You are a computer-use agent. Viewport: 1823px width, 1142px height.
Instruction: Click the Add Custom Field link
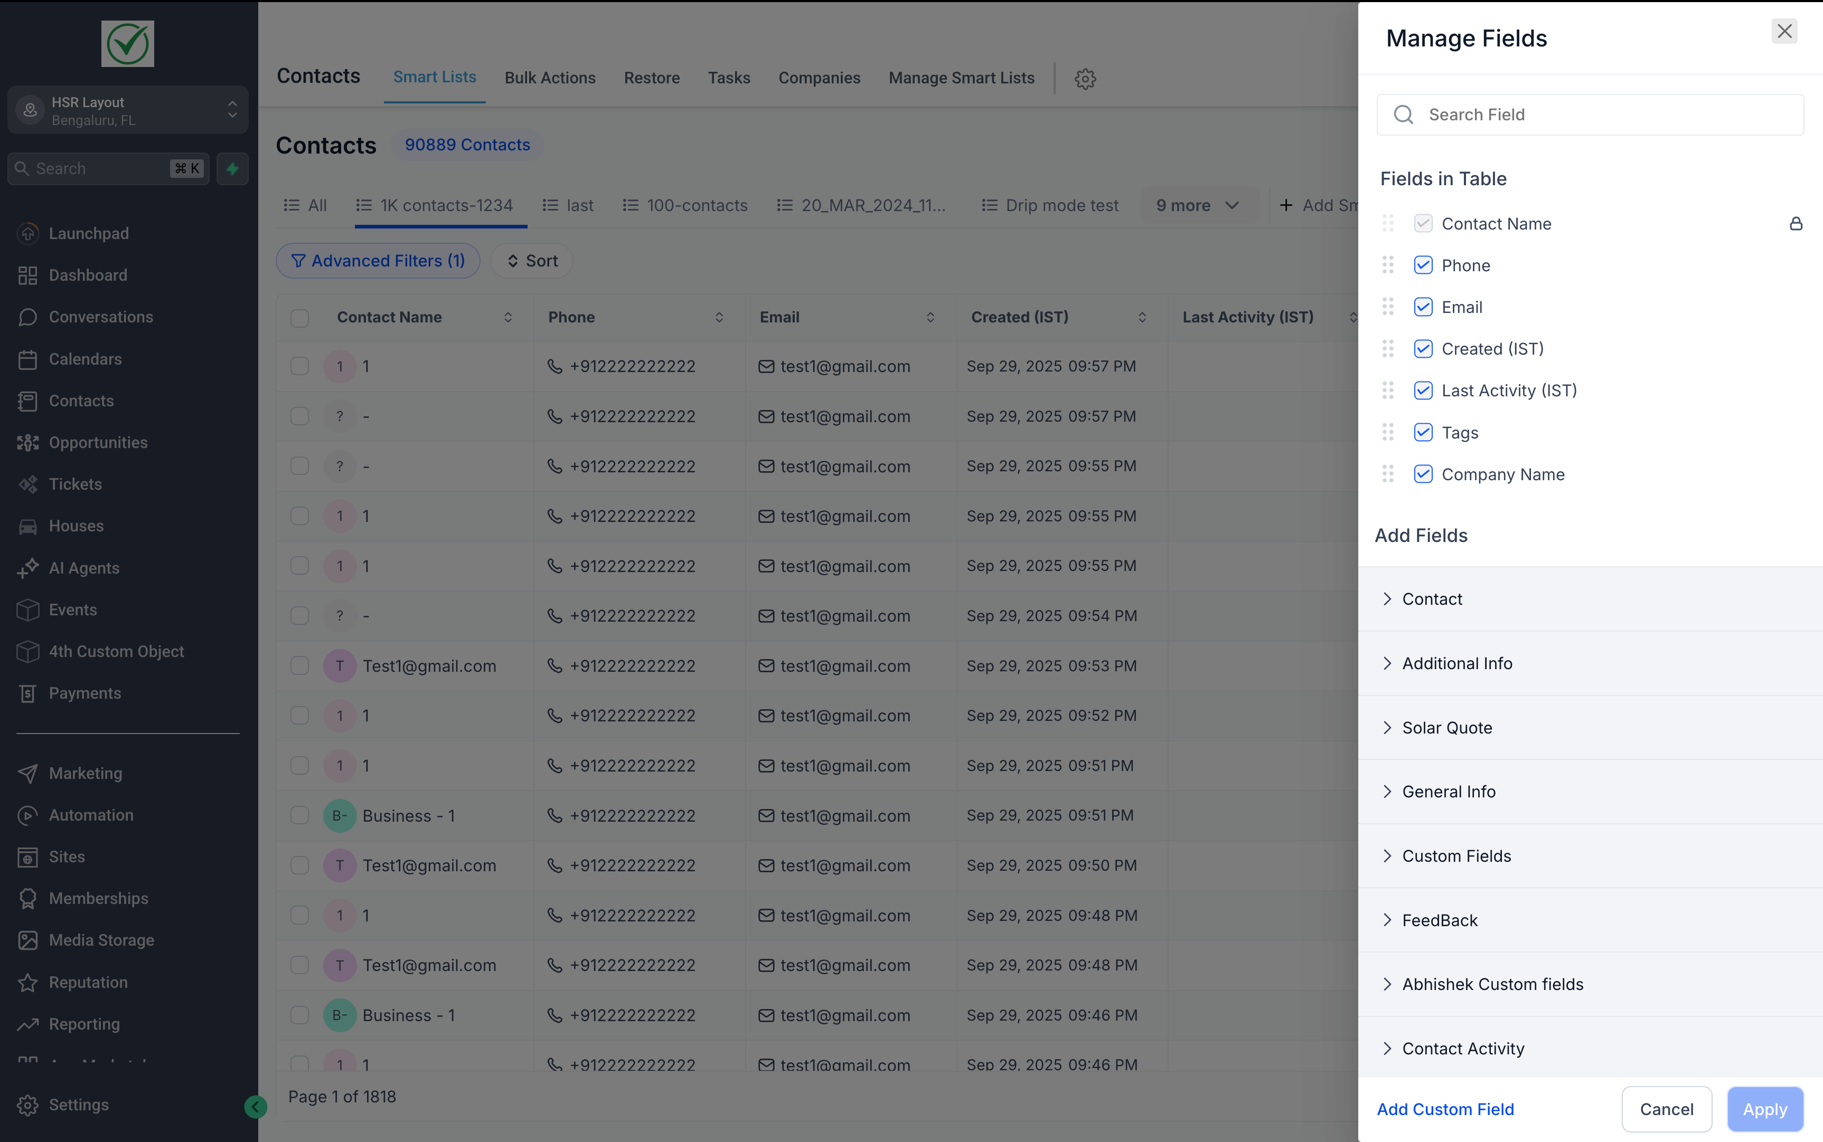click(1445, 1109)
